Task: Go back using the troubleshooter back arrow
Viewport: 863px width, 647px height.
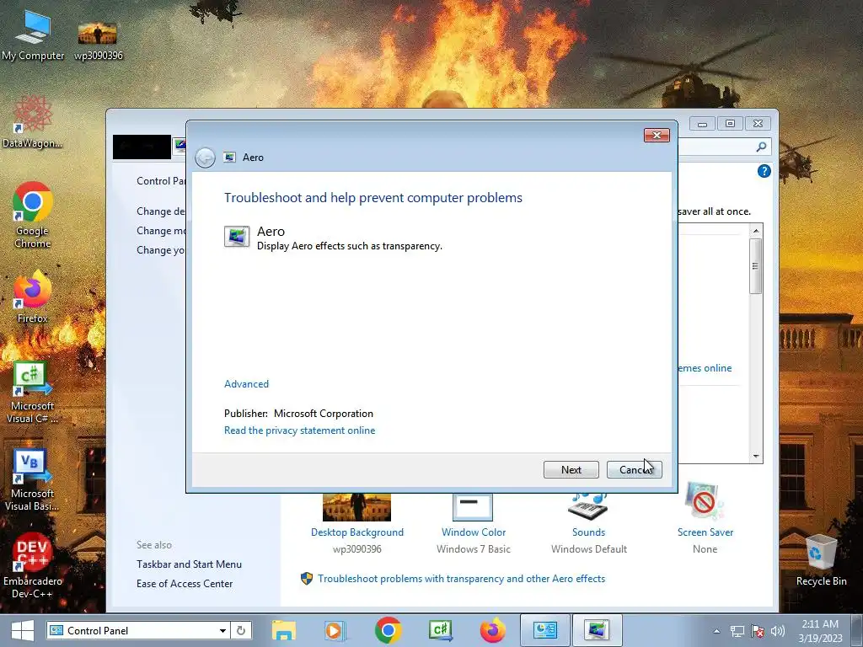Action: 206,158
